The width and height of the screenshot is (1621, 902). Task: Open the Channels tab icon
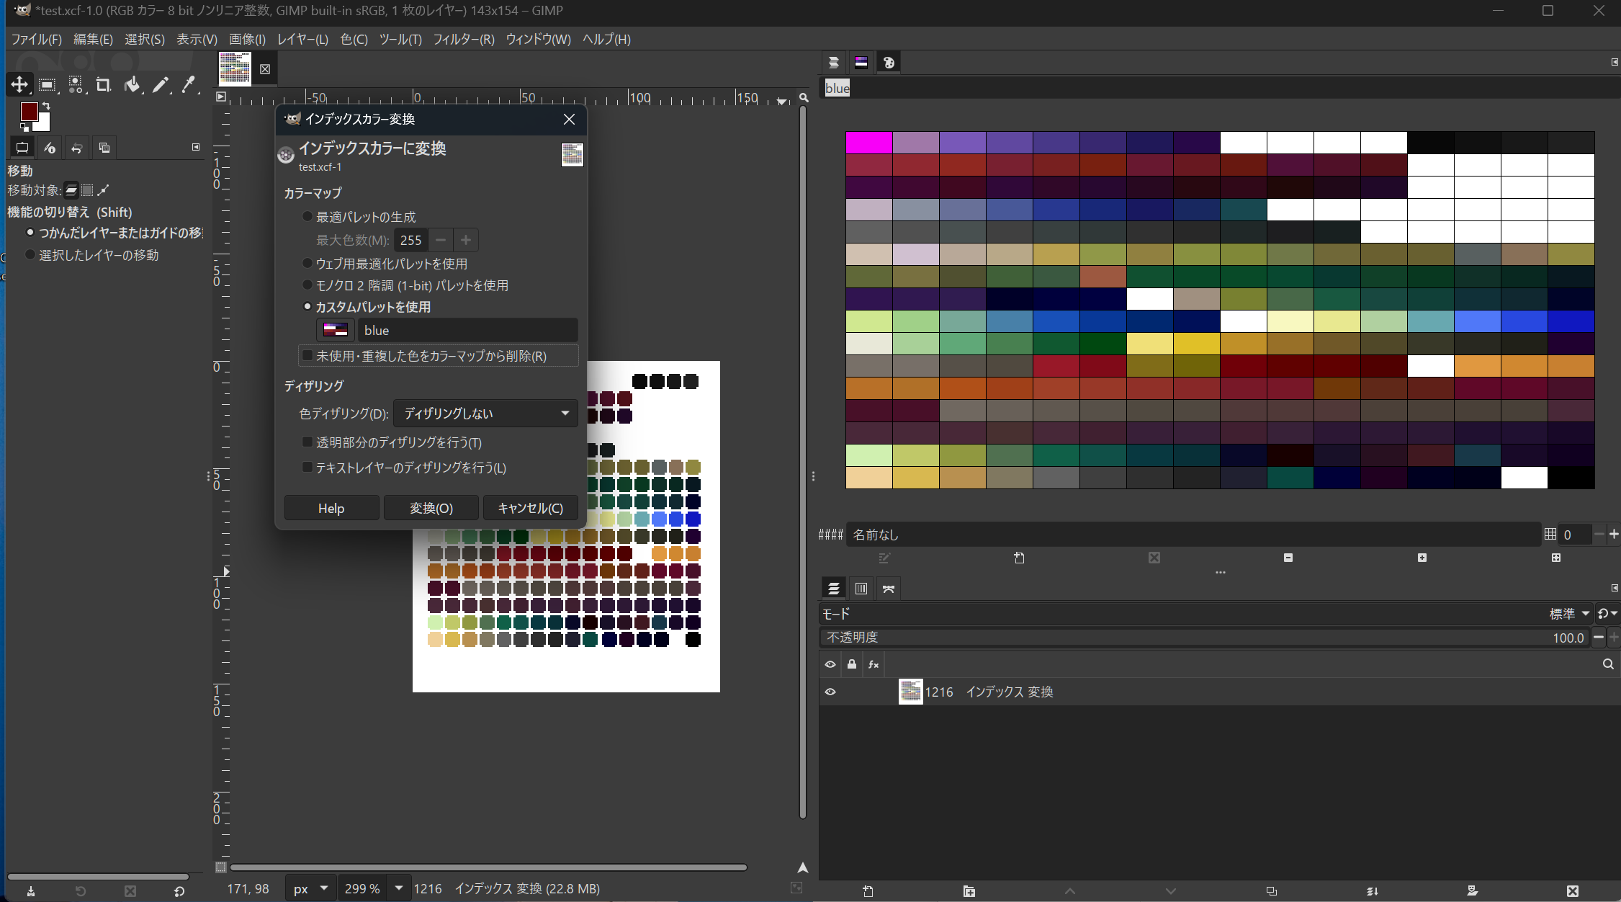click(861, 589)
